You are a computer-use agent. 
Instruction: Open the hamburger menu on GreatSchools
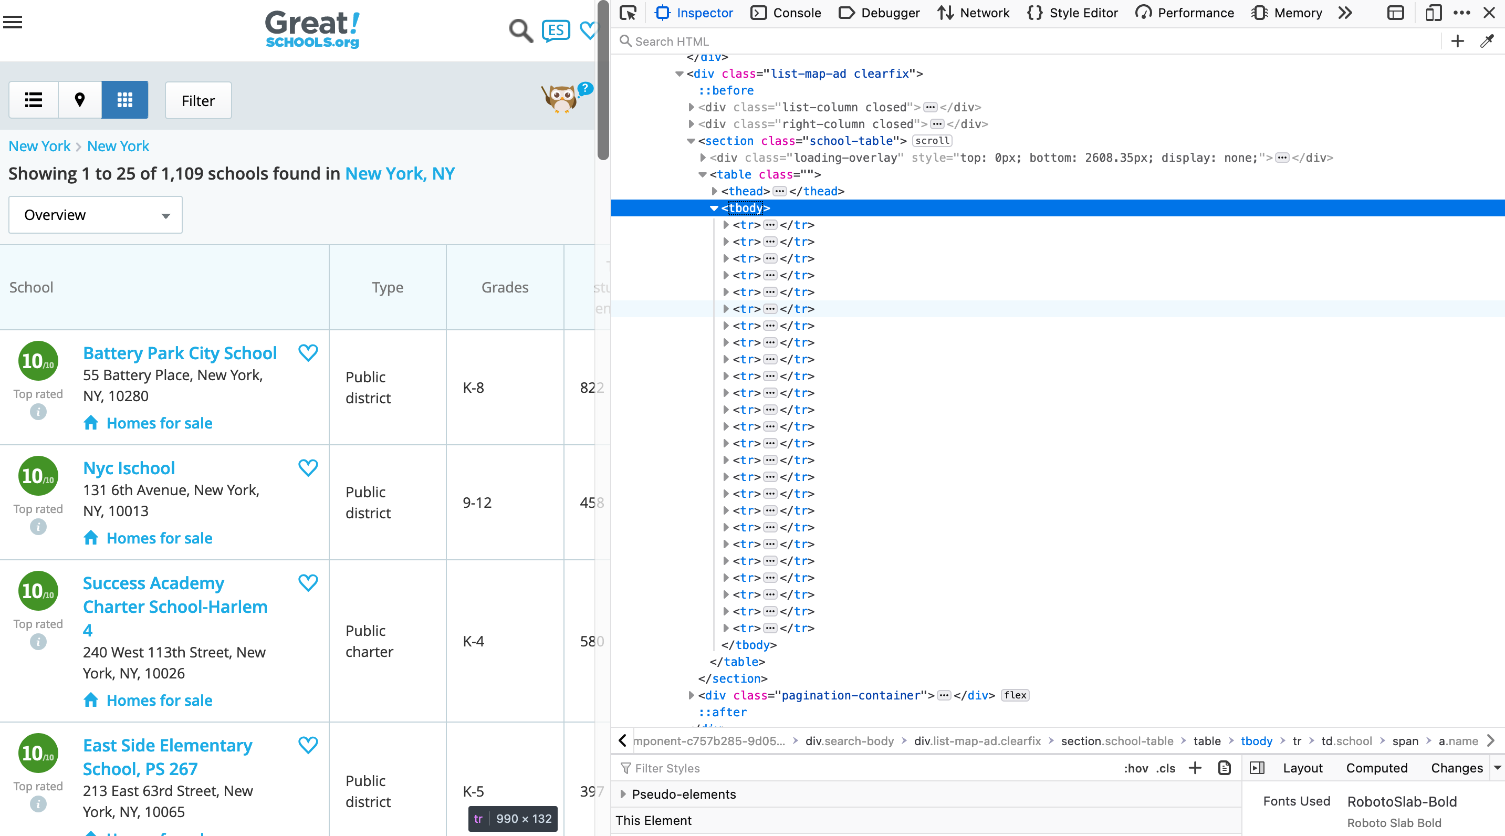coord(13,22)
